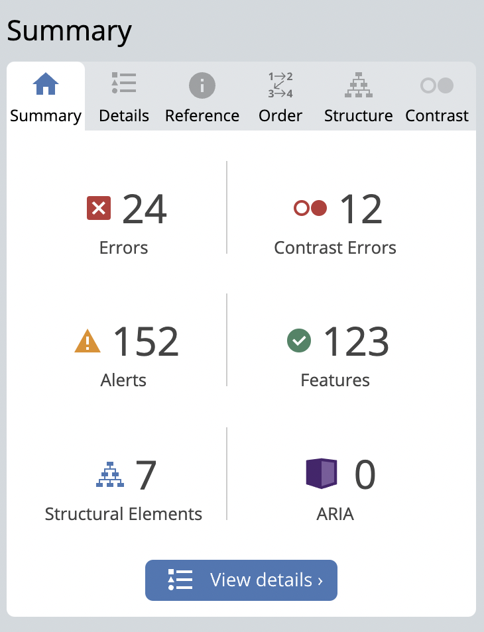This screenshot has height=632, width=484.
Task: Click the info circle Reference icon
Action: (x=202, y=85)
